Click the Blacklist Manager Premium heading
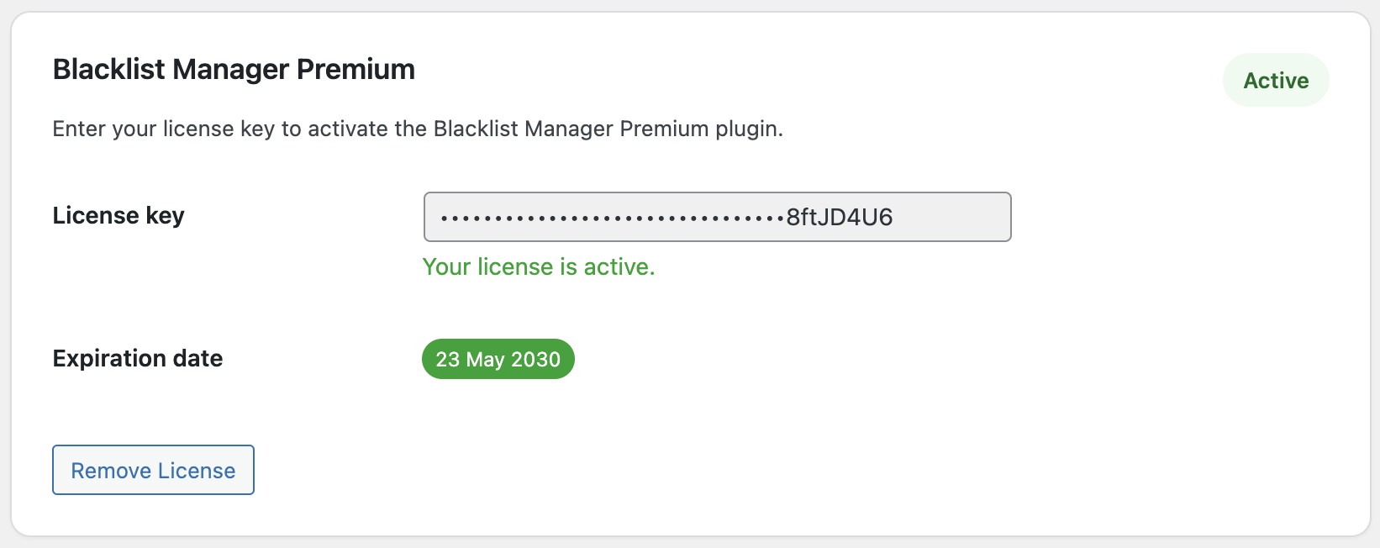Image resolution: width=1380 pixels, height=548 pixels. click(x=234, y=69)
